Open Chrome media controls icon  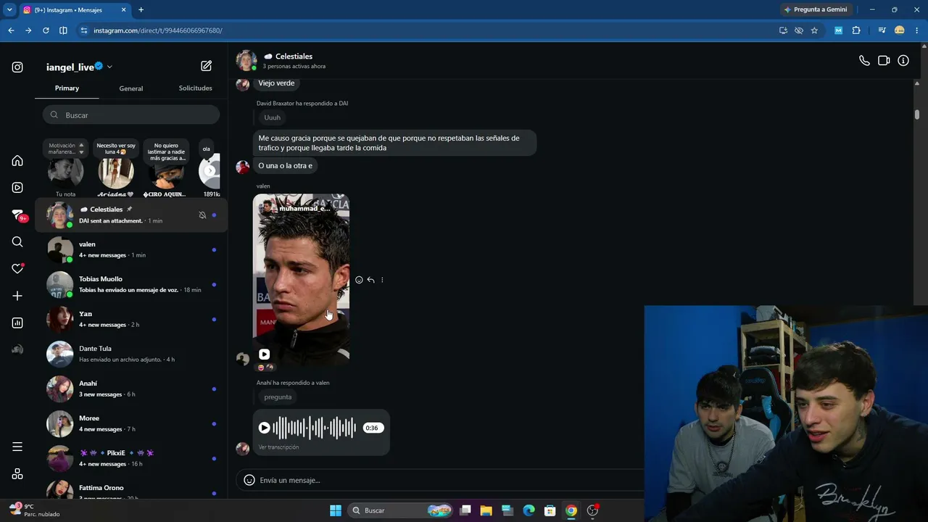[882, 30]
